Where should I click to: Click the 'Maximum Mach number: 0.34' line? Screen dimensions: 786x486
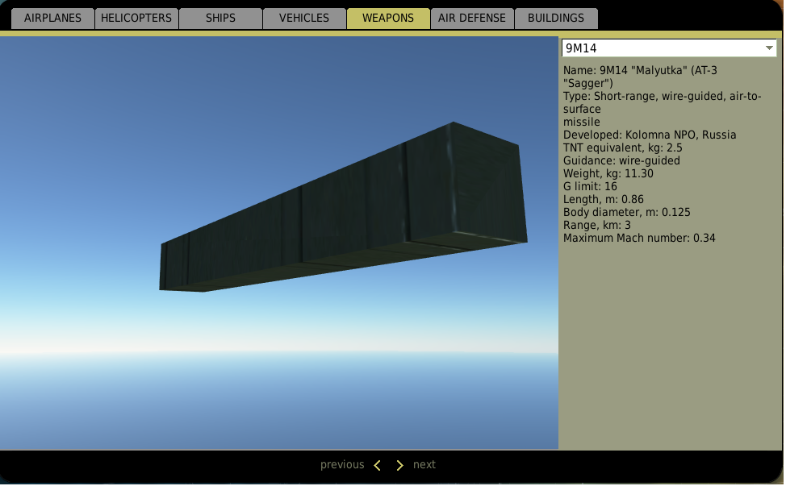pyautogui.click(x=639, y=239)
